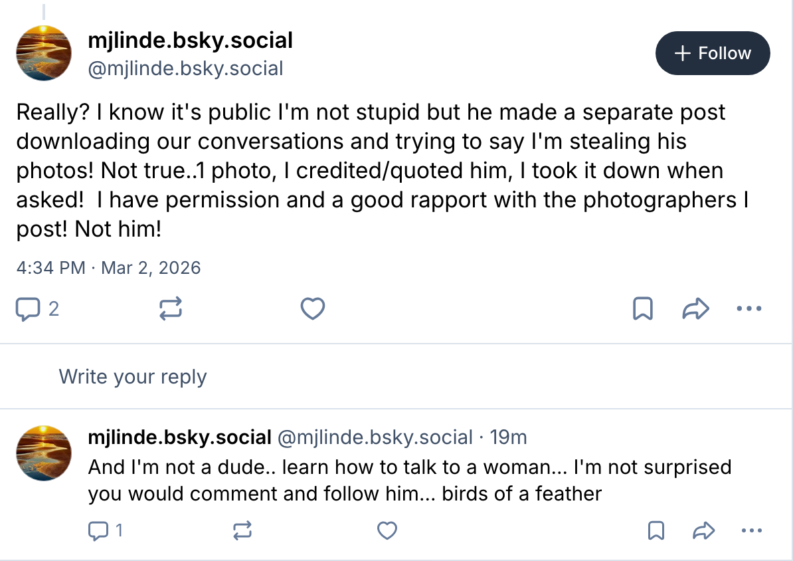Repost the "birds of a feather" reply
Screen dimensions: 793x561
tap(242, 530)
